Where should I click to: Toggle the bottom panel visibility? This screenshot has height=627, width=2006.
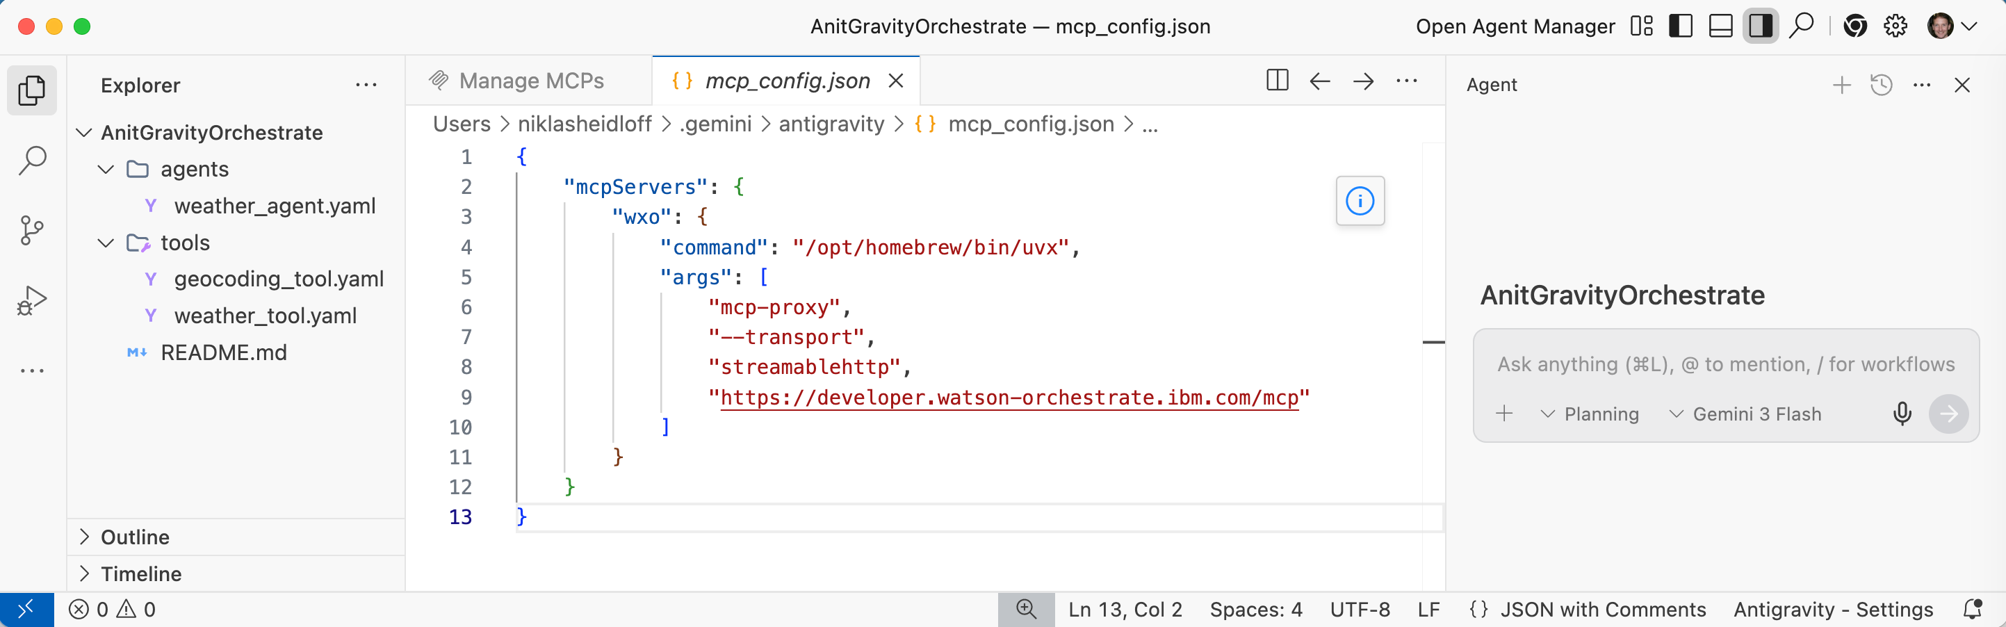pyautogui.click(x=1720, y=26)
